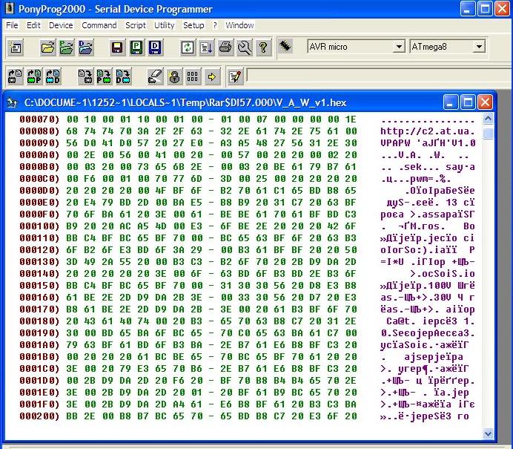Print the buffer using the printer icon
The image size is (513, 449).
(225, 47)
